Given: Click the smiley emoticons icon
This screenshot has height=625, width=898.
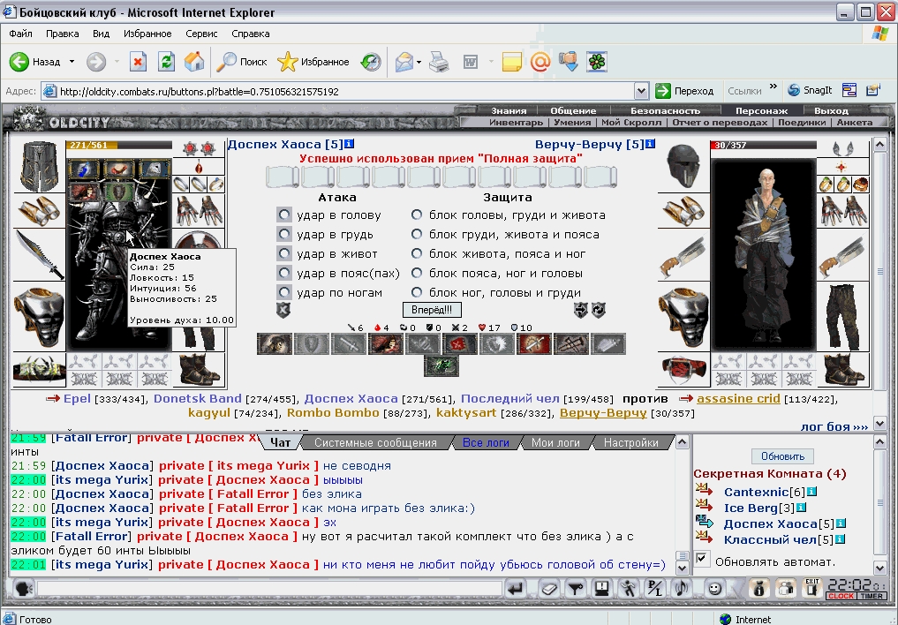Looking at the screenshot, I should click(714, 589).
